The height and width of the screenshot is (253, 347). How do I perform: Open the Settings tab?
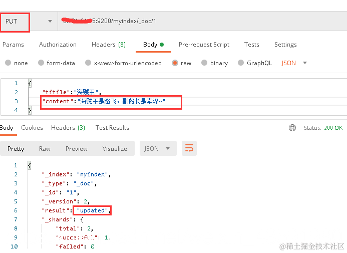(285, 45)
